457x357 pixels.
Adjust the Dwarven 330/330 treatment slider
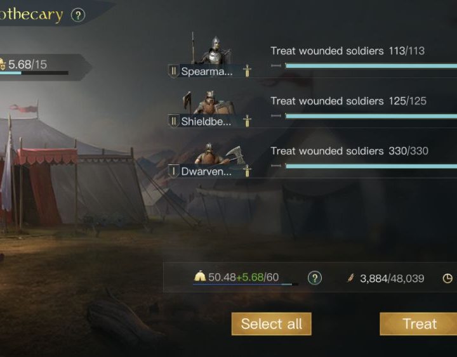coord(371,166)
